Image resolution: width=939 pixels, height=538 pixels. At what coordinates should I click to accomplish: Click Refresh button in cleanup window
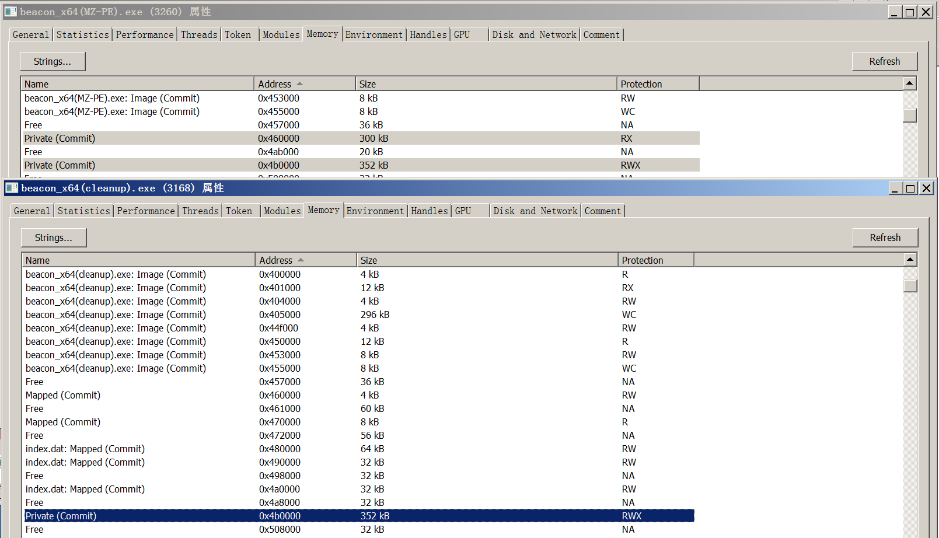pyautogui.click(x=885, y=237)
